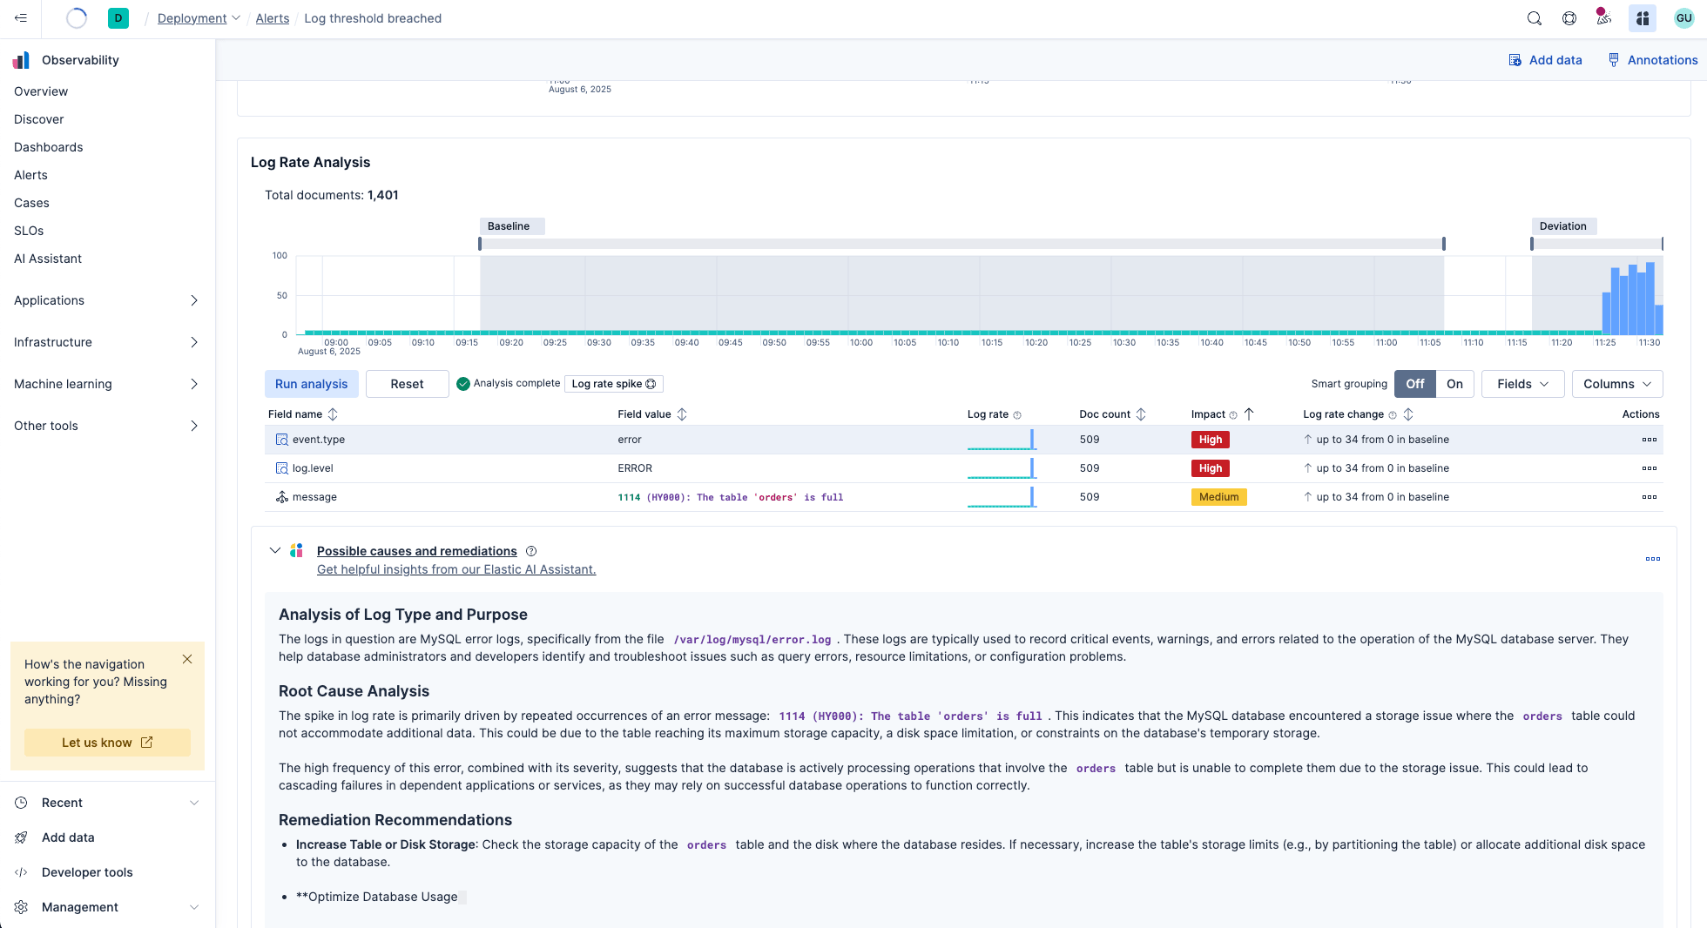Open options menu for AI insights panel
The width and height of the screenshot is (1707, 928).
point(1652,559)
